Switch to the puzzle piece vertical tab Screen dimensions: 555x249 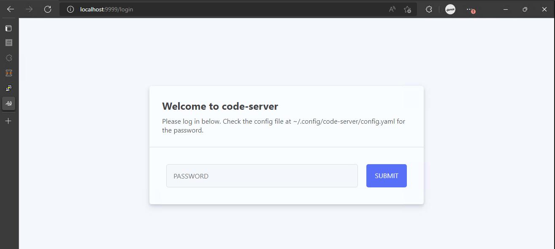8,58
